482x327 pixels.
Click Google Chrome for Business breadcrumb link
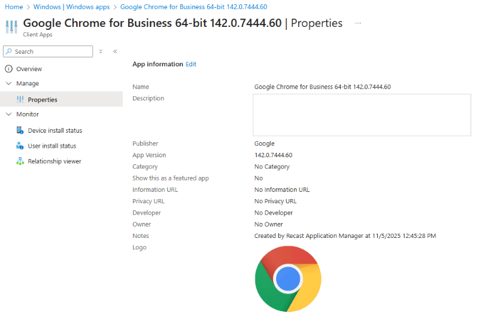[x=193, y=7]
